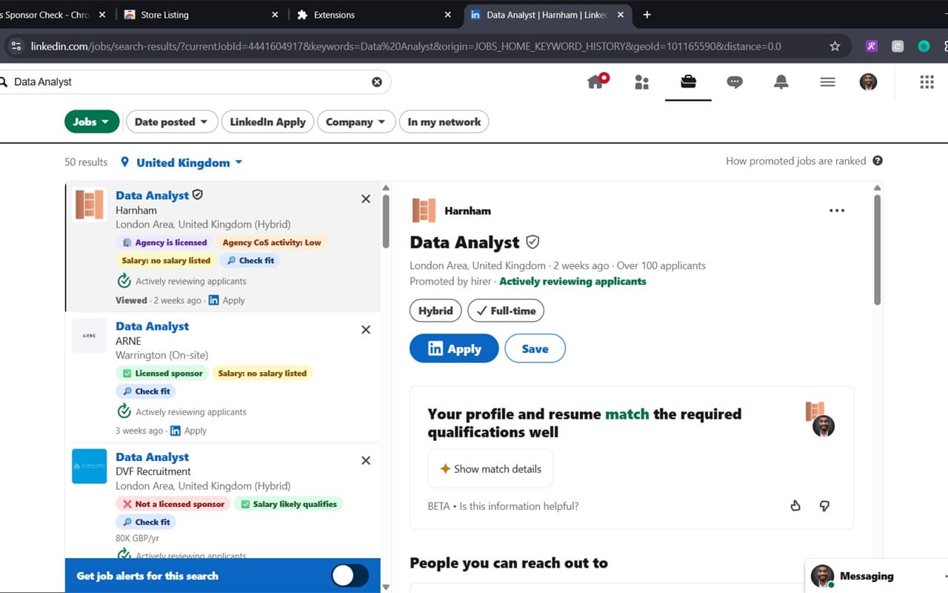
Task: Check fit on the Harnham card
Action: click(250, 260)
